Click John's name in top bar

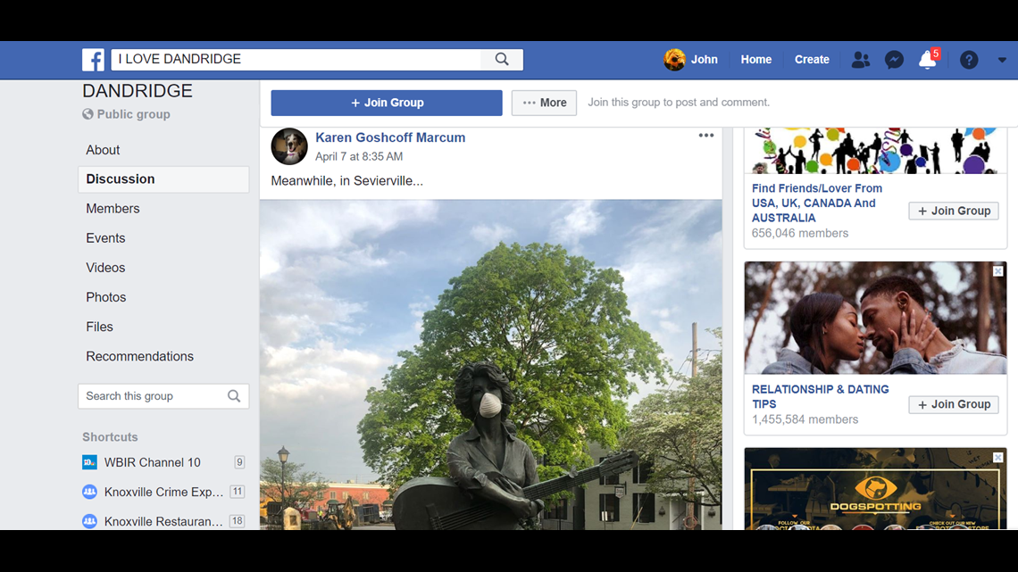[x=704, y=59]
